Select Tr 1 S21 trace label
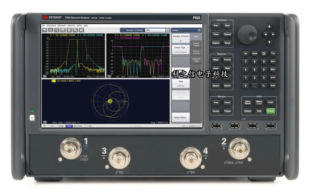The height and width of the screenshot is (196, 309). coord(62,35)
